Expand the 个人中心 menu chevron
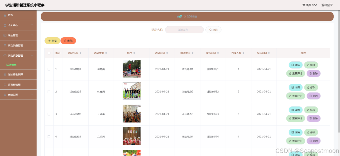Viewport: 340px width, 156px height. tap(32, 25)
